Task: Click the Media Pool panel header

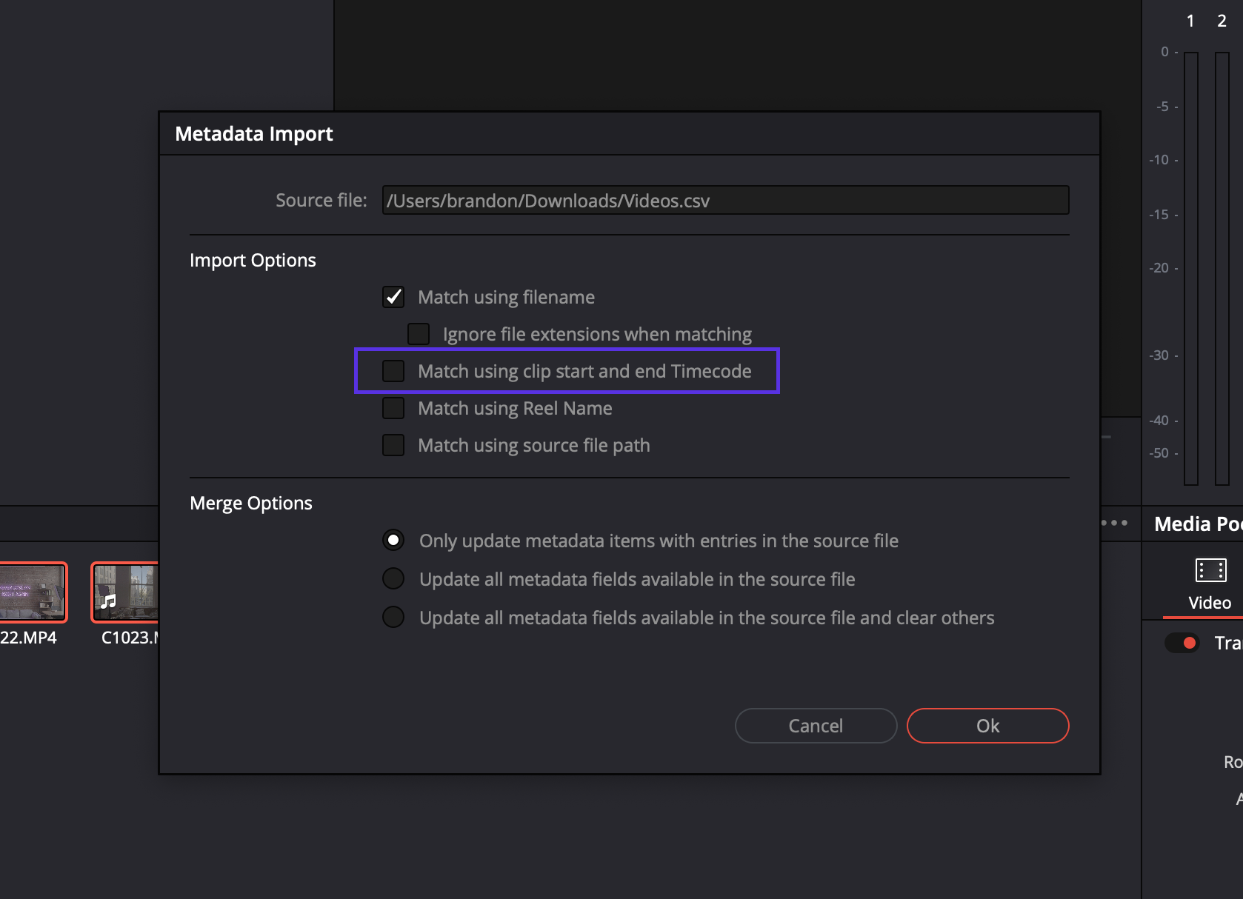Action: [1196, 524]
